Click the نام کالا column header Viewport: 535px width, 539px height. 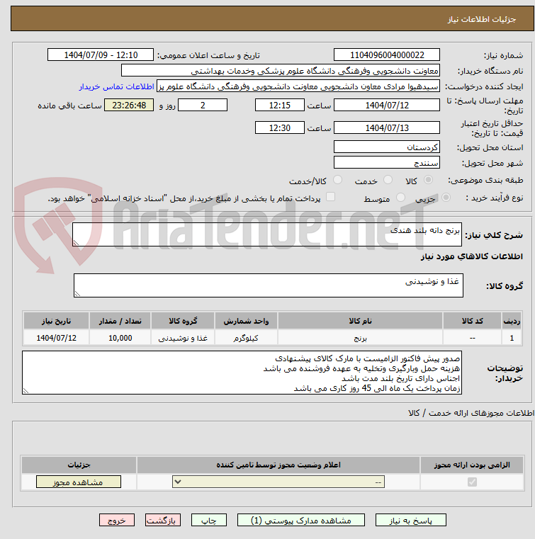360,321
